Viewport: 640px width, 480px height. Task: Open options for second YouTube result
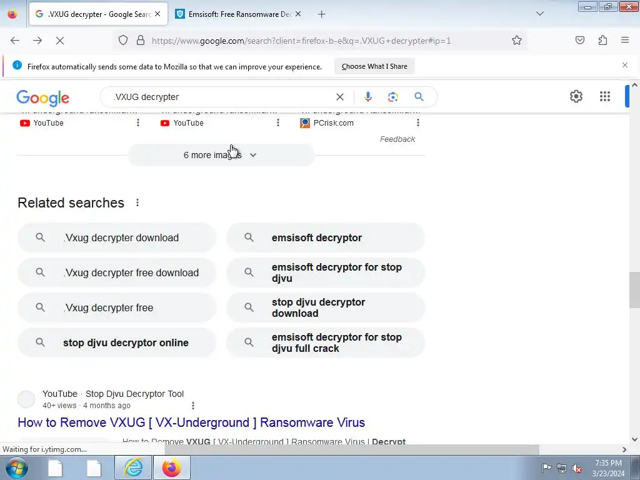point(278,122)
